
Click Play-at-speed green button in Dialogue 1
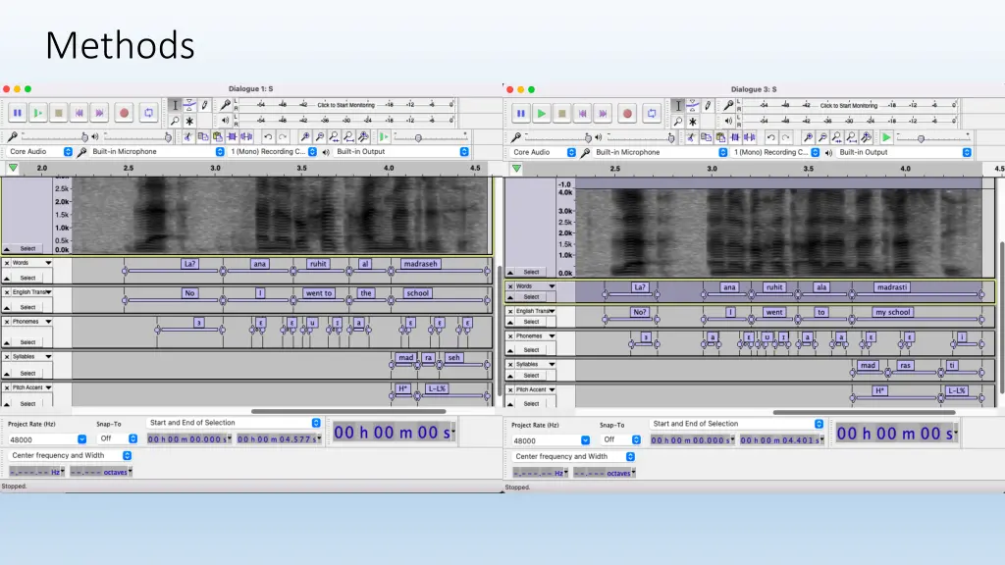(384, 136)
